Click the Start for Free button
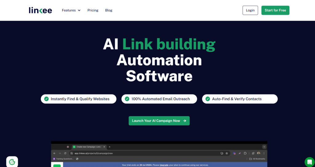This screenshot has height=167, width=315. click(275, 10)
